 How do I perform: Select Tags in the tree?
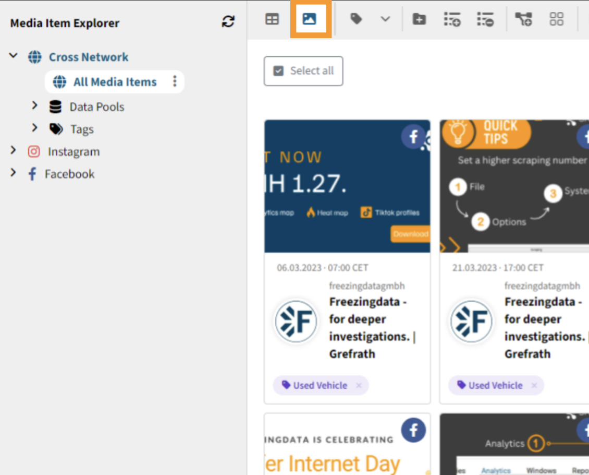tap(82, 129)
